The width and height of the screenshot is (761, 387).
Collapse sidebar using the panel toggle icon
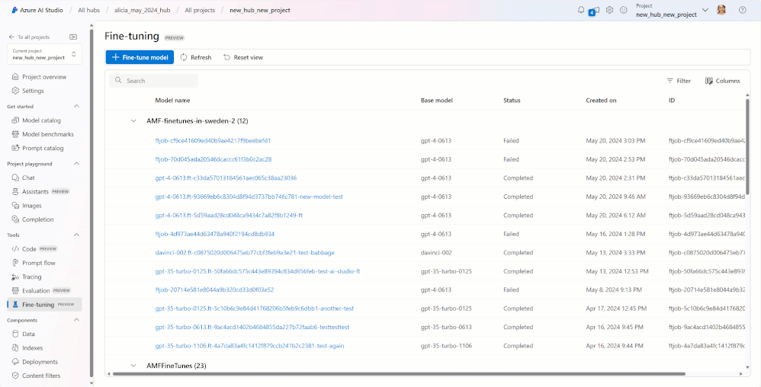click(73, 37)
